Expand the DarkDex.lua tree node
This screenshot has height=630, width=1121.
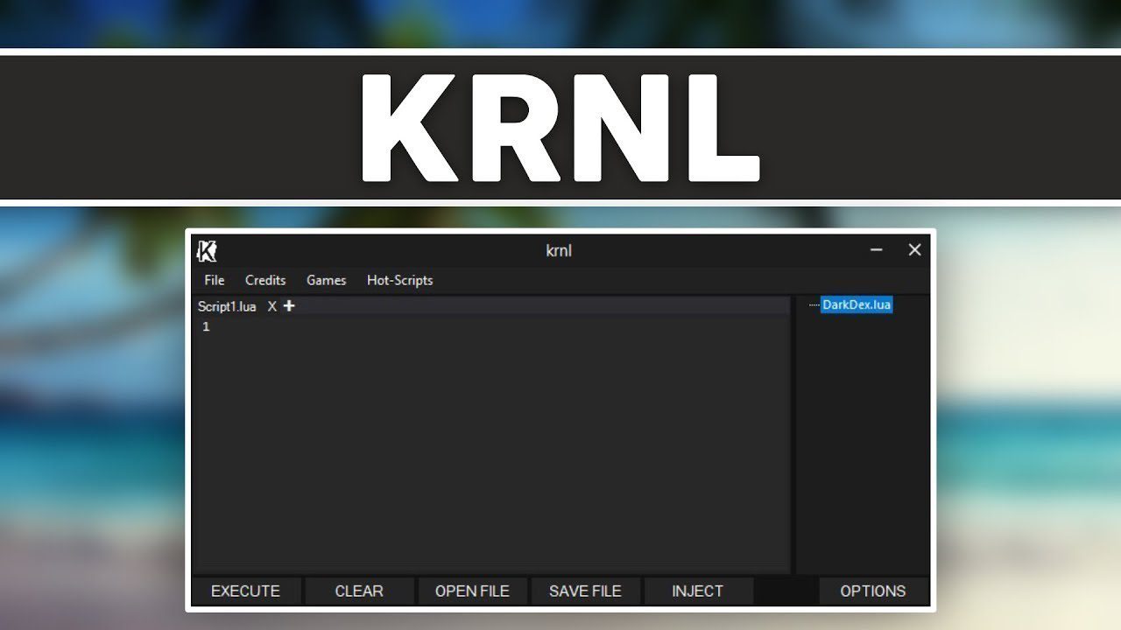[815, 304]
